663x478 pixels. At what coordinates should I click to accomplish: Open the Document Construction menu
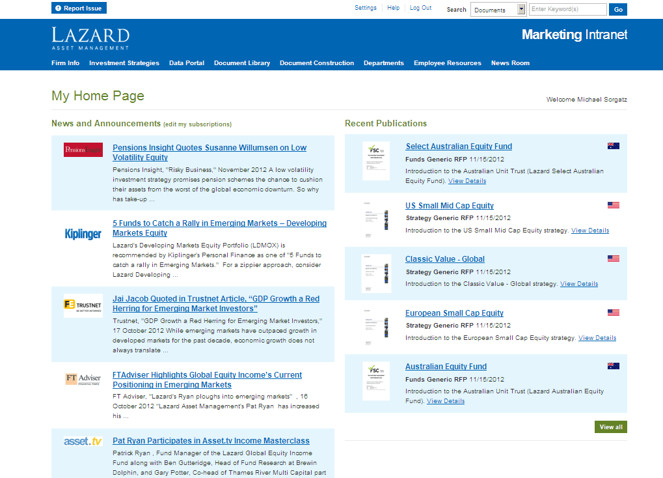point(317,63)
